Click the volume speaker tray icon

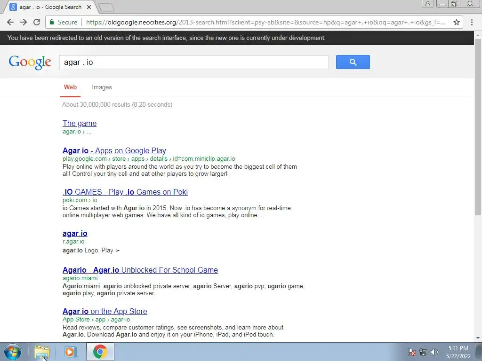click(434, 352)
